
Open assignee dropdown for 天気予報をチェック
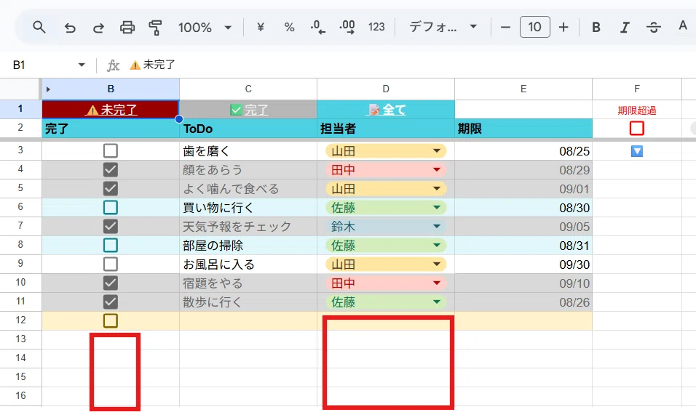(x=437, y=227)
